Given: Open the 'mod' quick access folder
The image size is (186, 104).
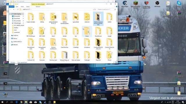Looking at the screenshot, I should (x=15, y=30).
